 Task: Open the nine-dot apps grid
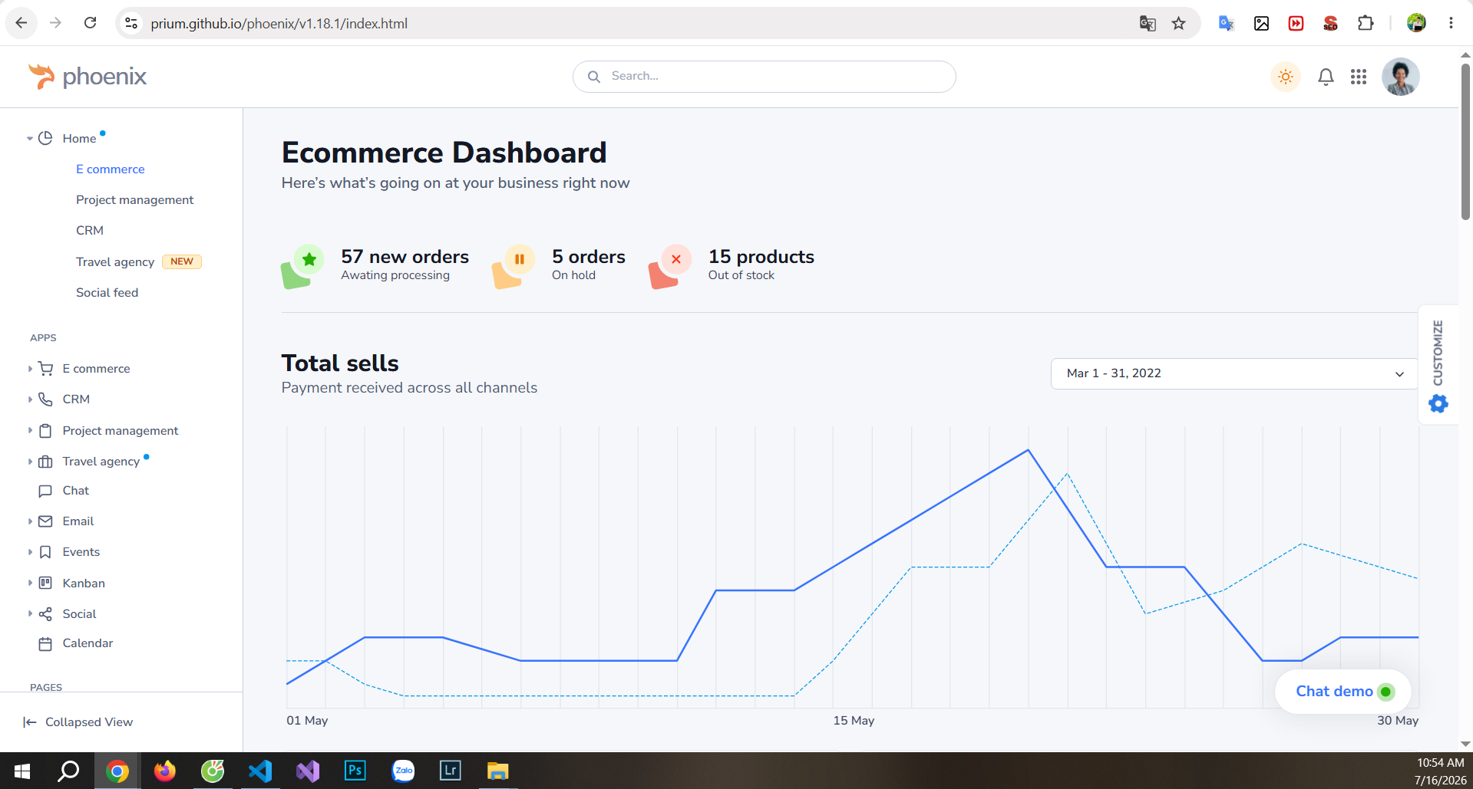[1359, 77]
